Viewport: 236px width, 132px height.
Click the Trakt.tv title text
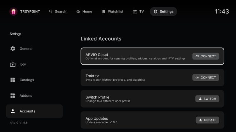point(92,76)
